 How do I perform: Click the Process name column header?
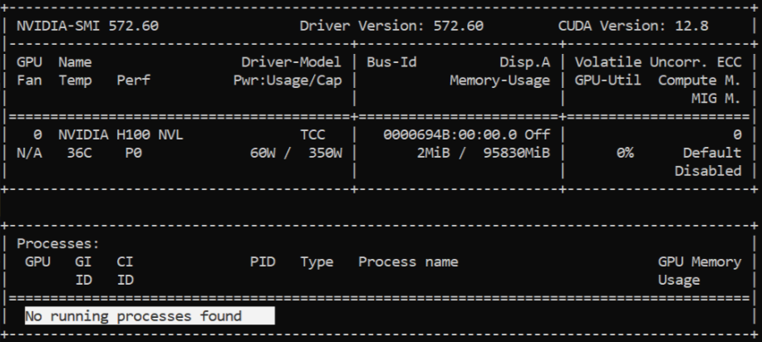coord(408,261)
